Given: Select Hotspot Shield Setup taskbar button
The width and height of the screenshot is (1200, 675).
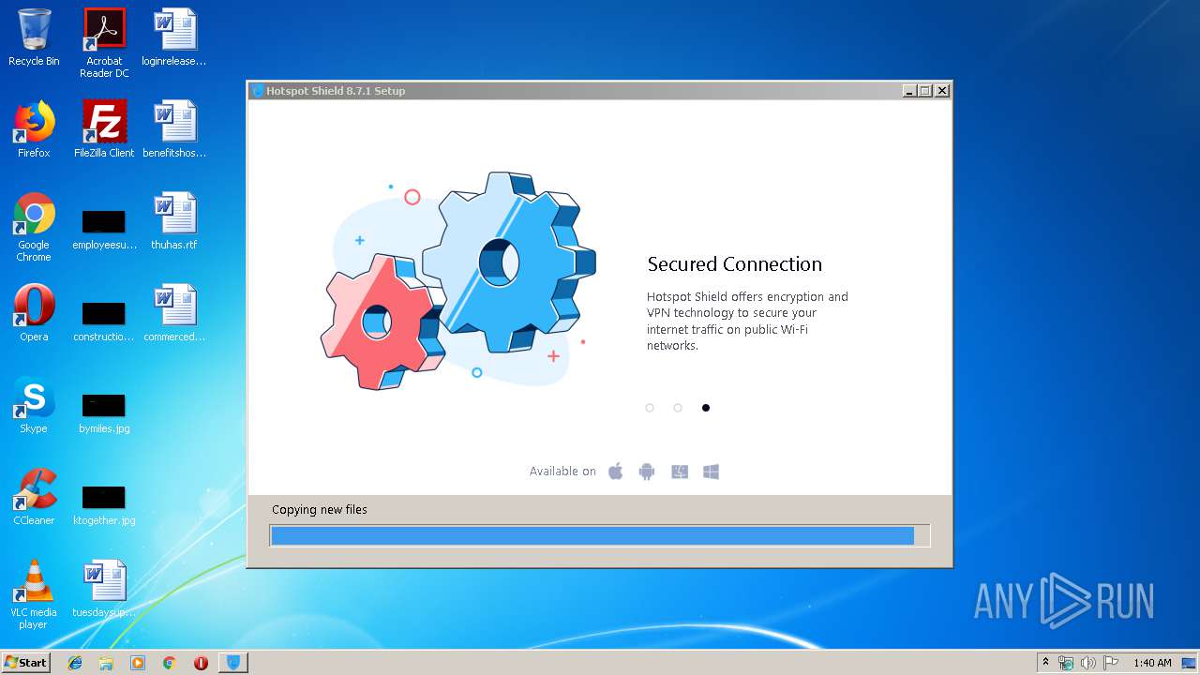Looking at the screenshot, I should [x=233, y=663].
